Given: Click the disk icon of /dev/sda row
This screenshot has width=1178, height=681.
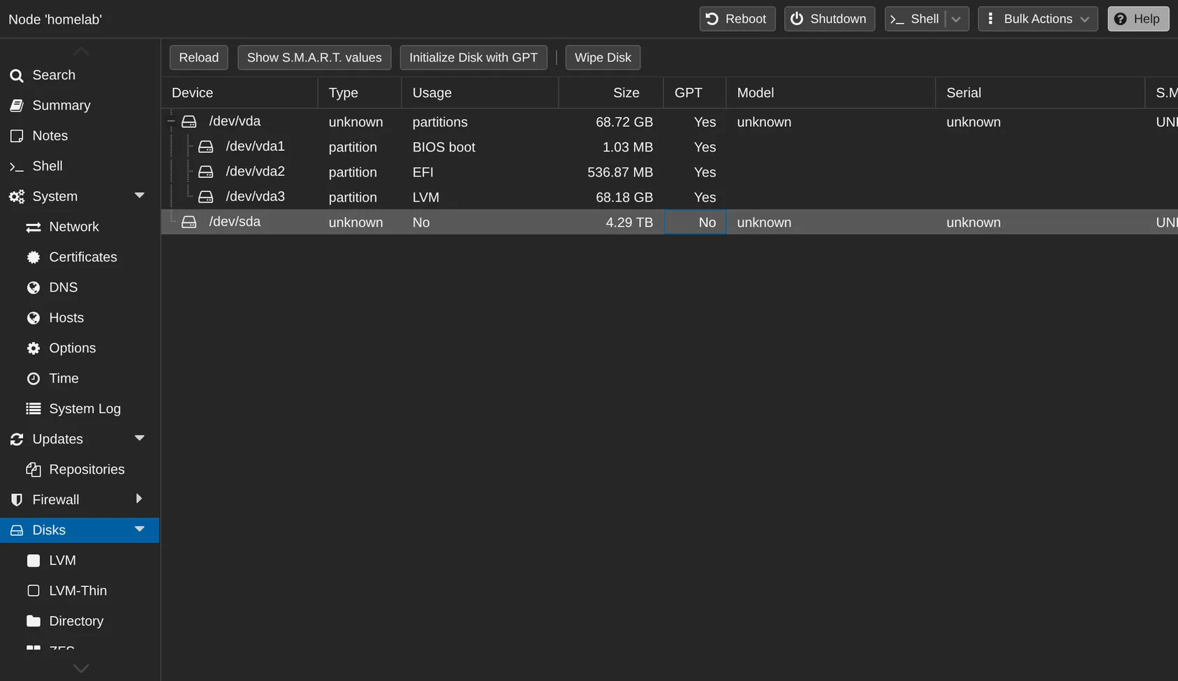Looking at the screenshot, I should point(189,222).
